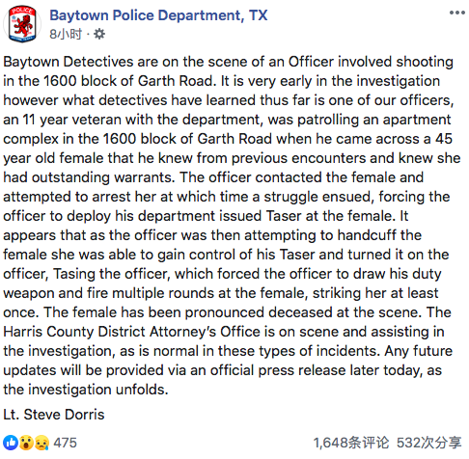Open the three-dot post options menu

(457, 13)
